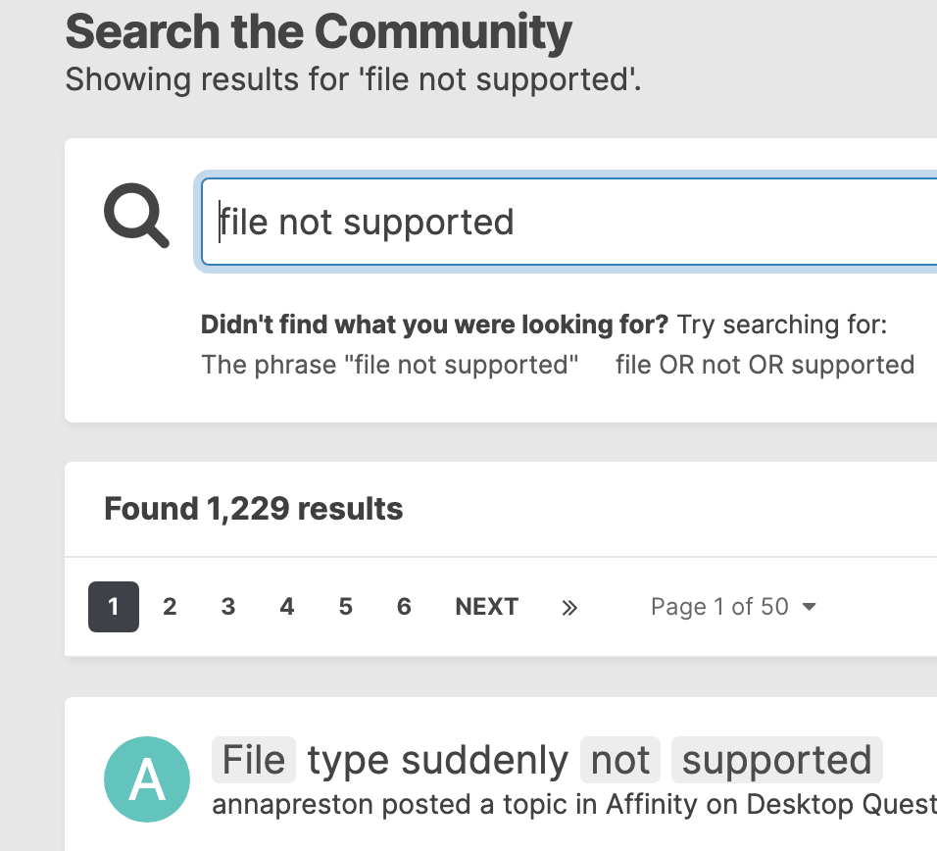Click the 'file not supported' search field
937x851 pixels.
coord(568,222)
